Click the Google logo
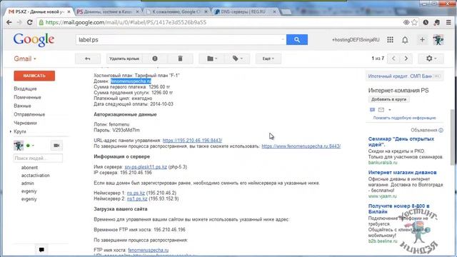This screenshot has height=257, width=457. click(x=34, y=40)
